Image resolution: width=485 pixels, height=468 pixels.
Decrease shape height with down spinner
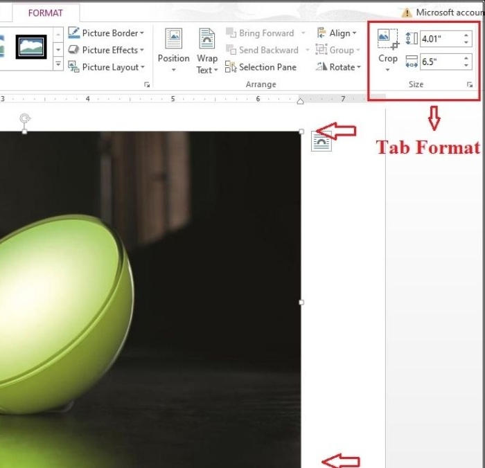coord(466,43)
